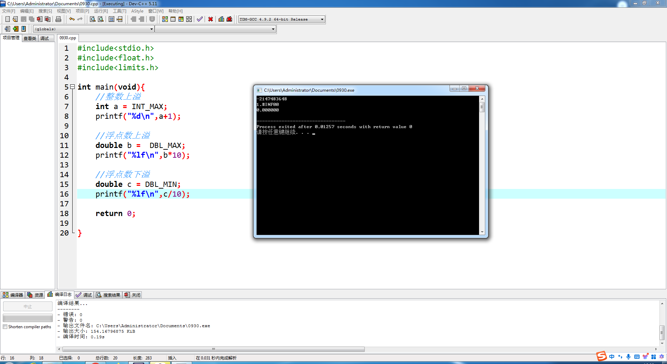Click the 关闭 tab to close panel

pos(132,295)
